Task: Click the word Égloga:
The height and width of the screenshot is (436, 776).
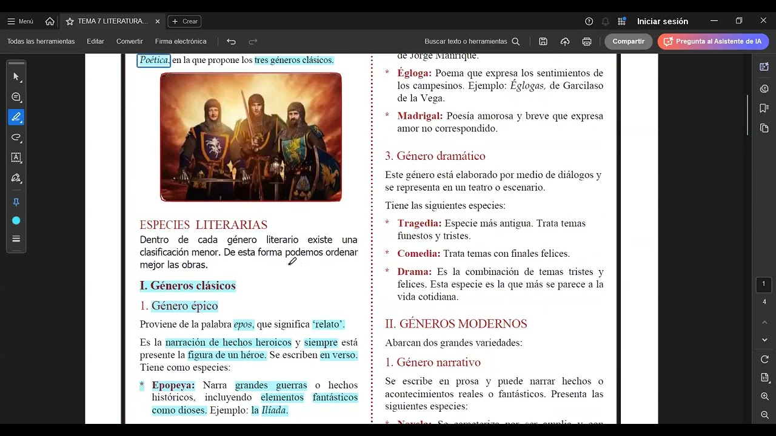Action: click(415, 73)
